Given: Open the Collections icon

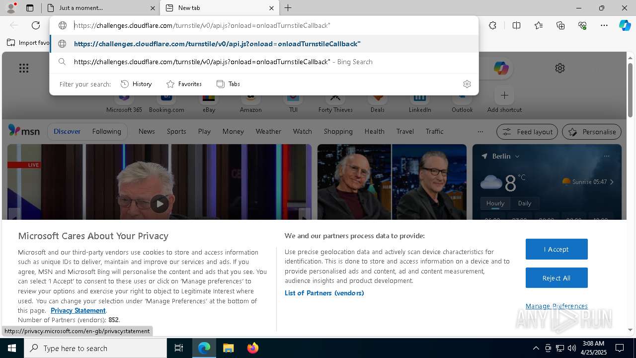Looking at the screenshot, I should tap(560, 25).
